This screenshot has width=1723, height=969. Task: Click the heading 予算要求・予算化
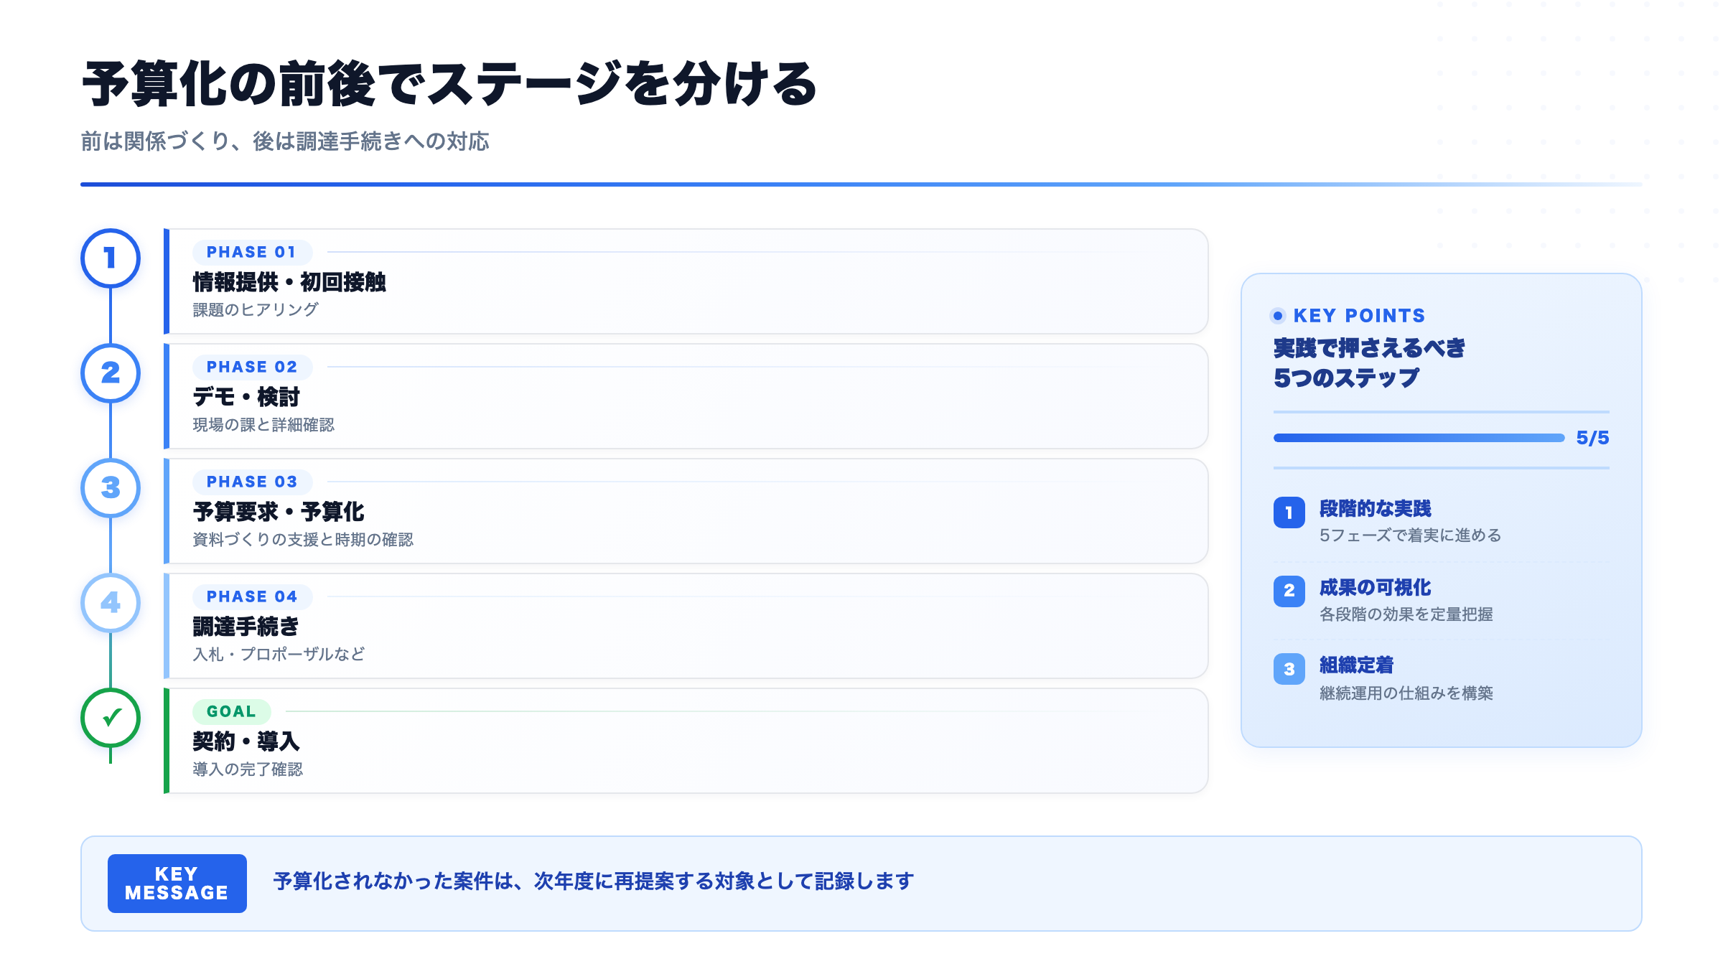click(x=279, y=512)
